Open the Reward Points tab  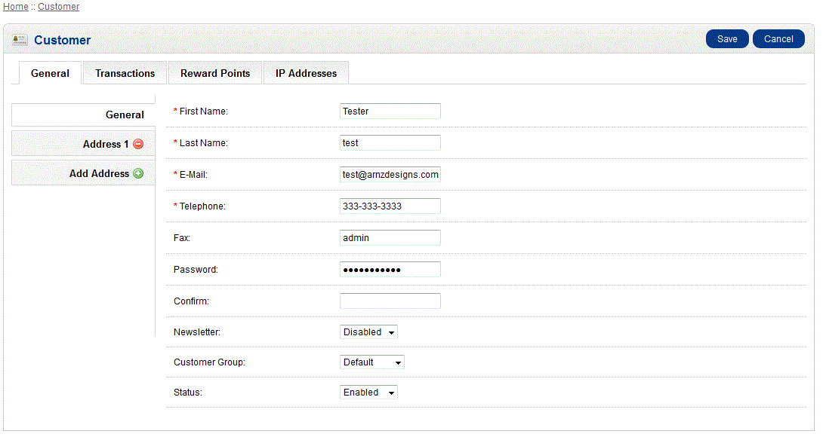point(215,73)
